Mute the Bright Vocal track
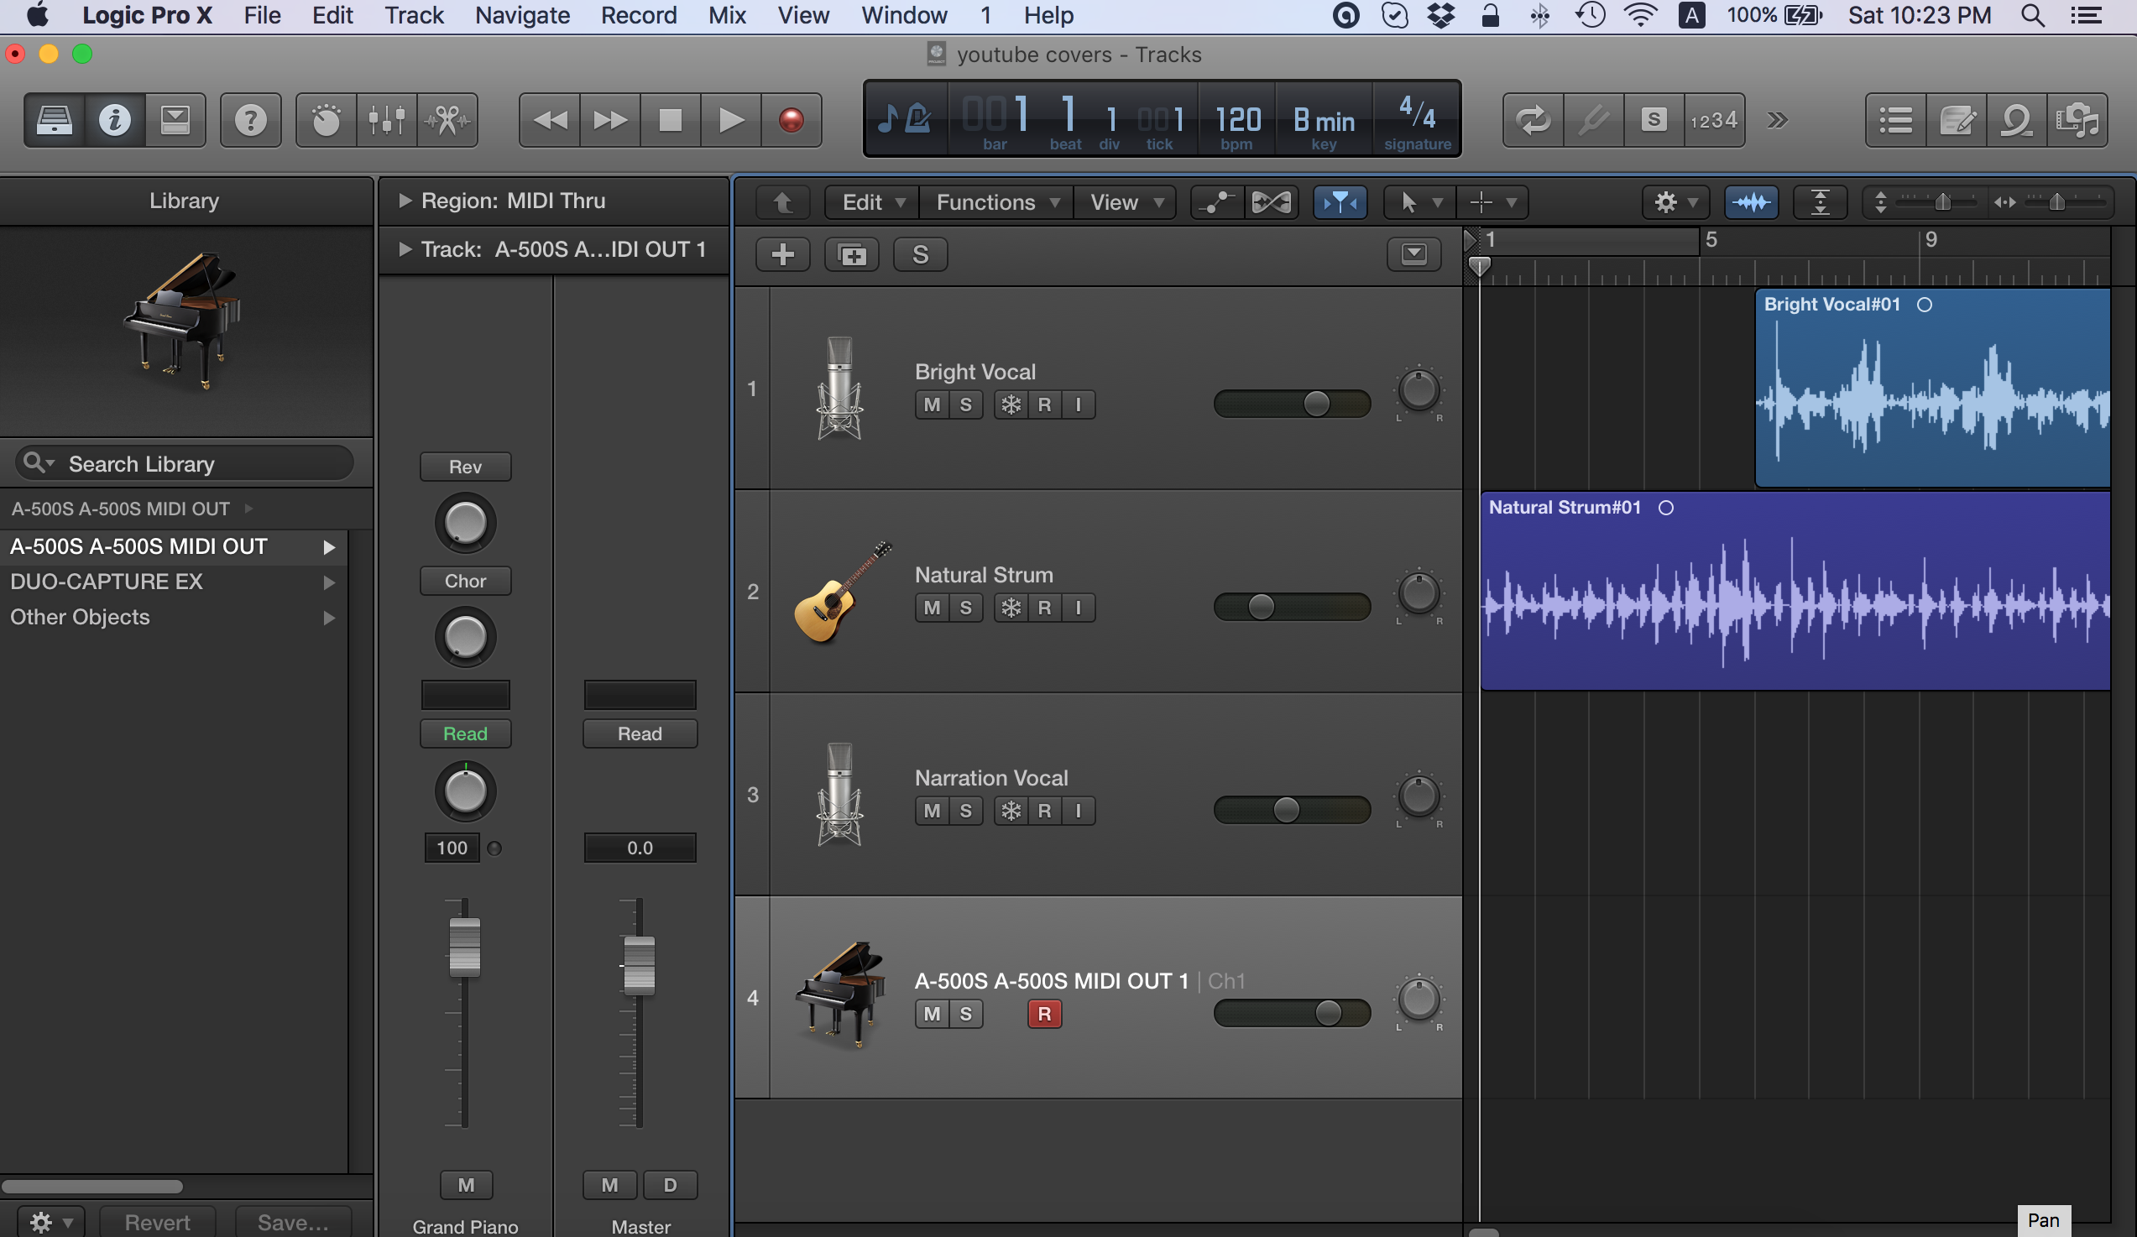This screenshot has width=2137, height=1237. click(x=931, y=405)
